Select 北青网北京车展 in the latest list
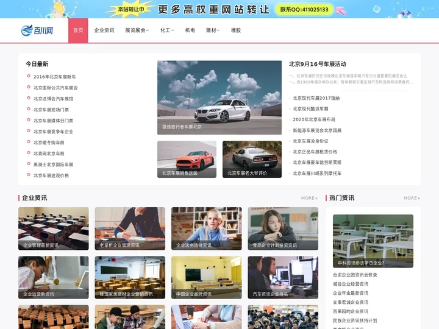The height and width of the screenshot is (329, 439). tap(49, 154)
